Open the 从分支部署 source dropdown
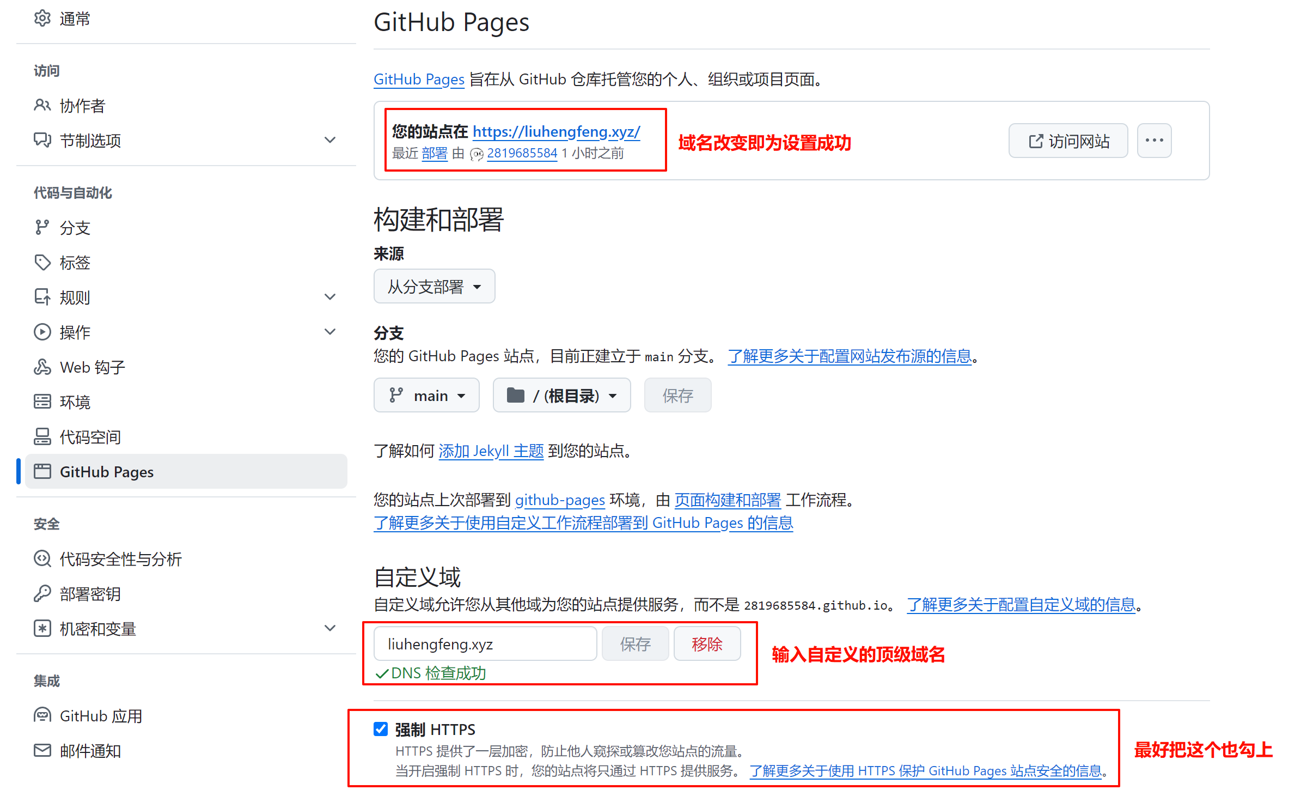Screen dimensions: 1313x796 tap(434, 286)
